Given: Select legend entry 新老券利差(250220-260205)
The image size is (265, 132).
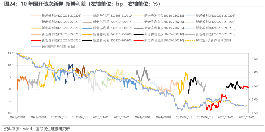Looking at the screenshot, I should tap(107, 40).
